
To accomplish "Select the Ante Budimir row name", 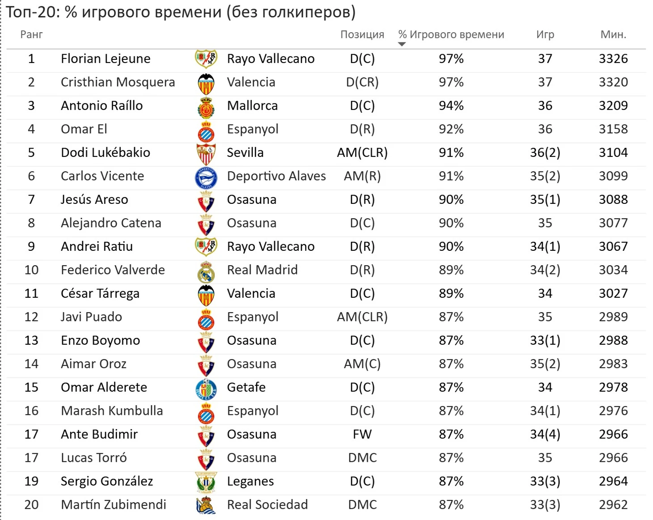I will [99, 434].
